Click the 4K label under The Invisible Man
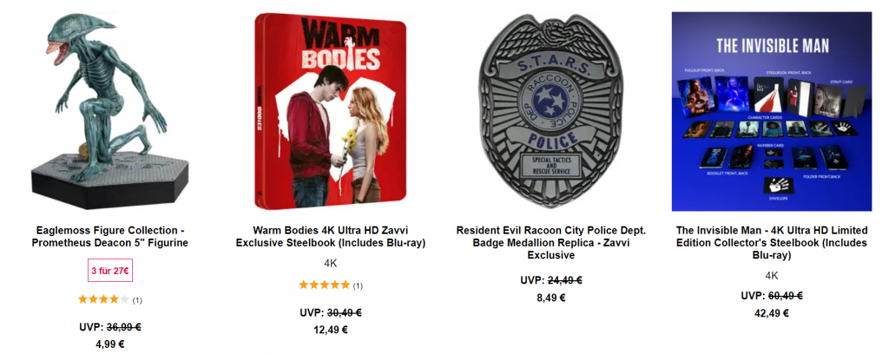 click(x=772, y=276)
